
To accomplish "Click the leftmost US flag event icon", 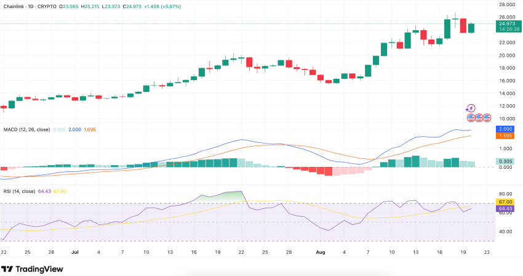I will tap(471, 116).
